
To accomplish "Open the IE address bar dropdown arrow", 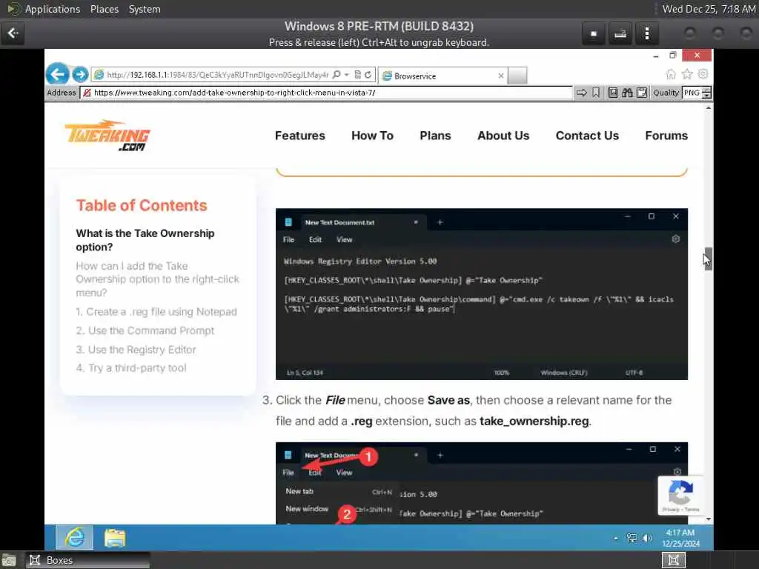I will (347, 75).
